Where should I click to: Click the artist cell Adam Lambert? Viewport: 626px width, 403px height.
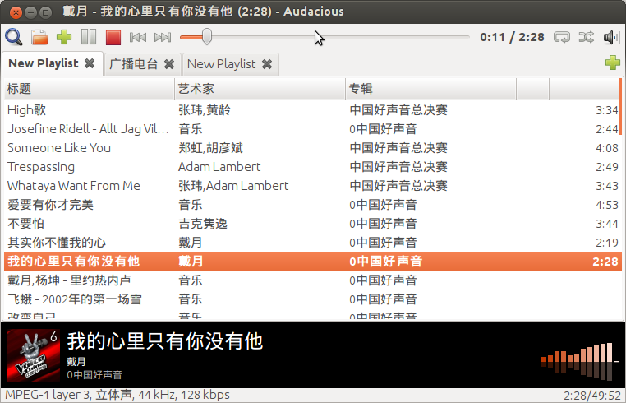(219, 167)
